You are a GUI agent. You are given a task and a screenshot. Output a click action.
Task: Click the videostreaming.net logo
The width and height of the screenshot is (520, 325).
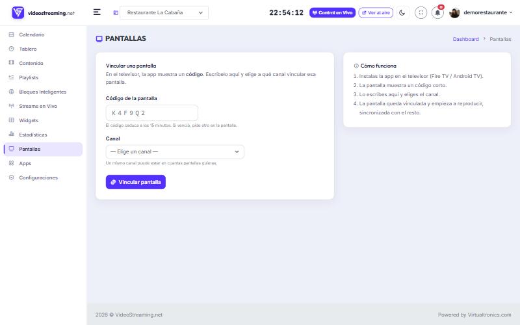tap(43, 12)
